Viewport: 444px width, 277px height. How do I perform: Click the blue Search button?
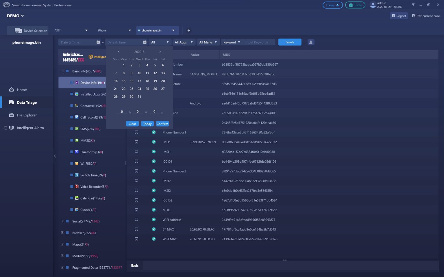(290, 42)
